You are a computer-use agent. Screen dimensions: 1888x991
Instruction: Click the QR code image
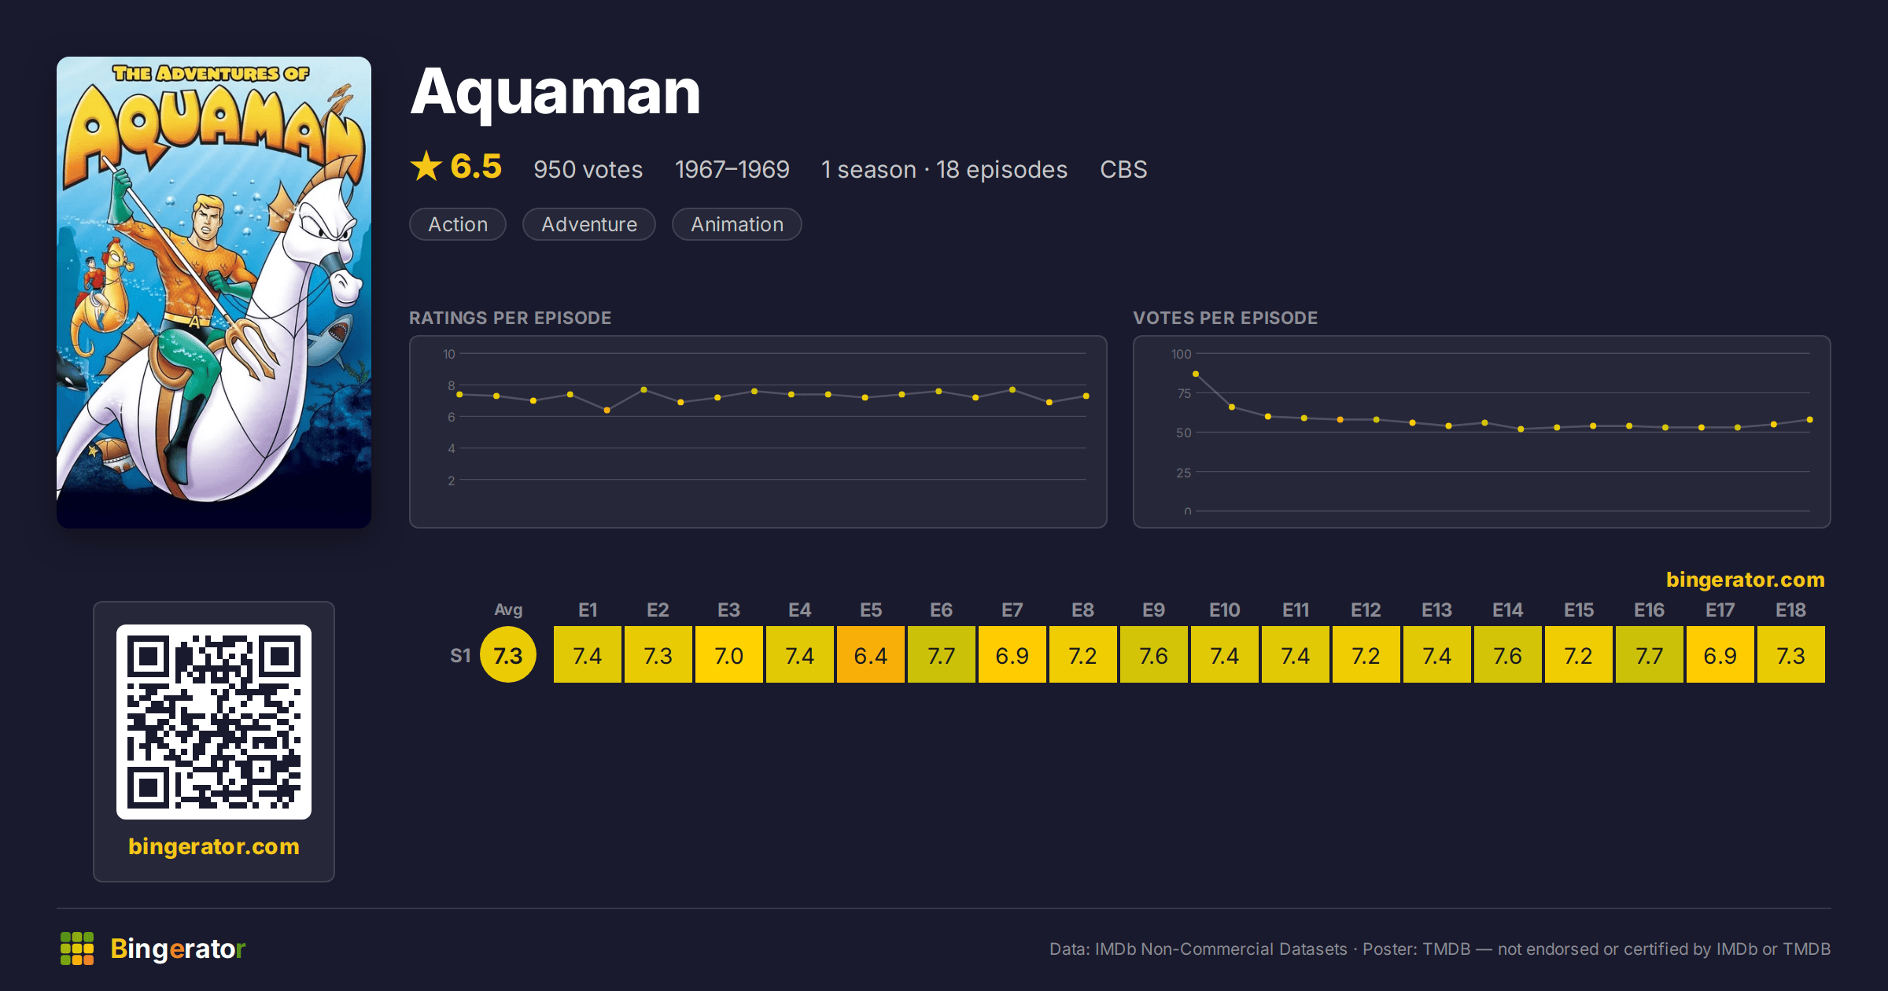214,722
